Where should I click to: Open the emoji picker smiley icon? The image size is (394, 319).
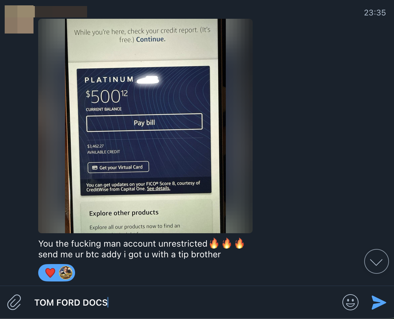[350, 302]
